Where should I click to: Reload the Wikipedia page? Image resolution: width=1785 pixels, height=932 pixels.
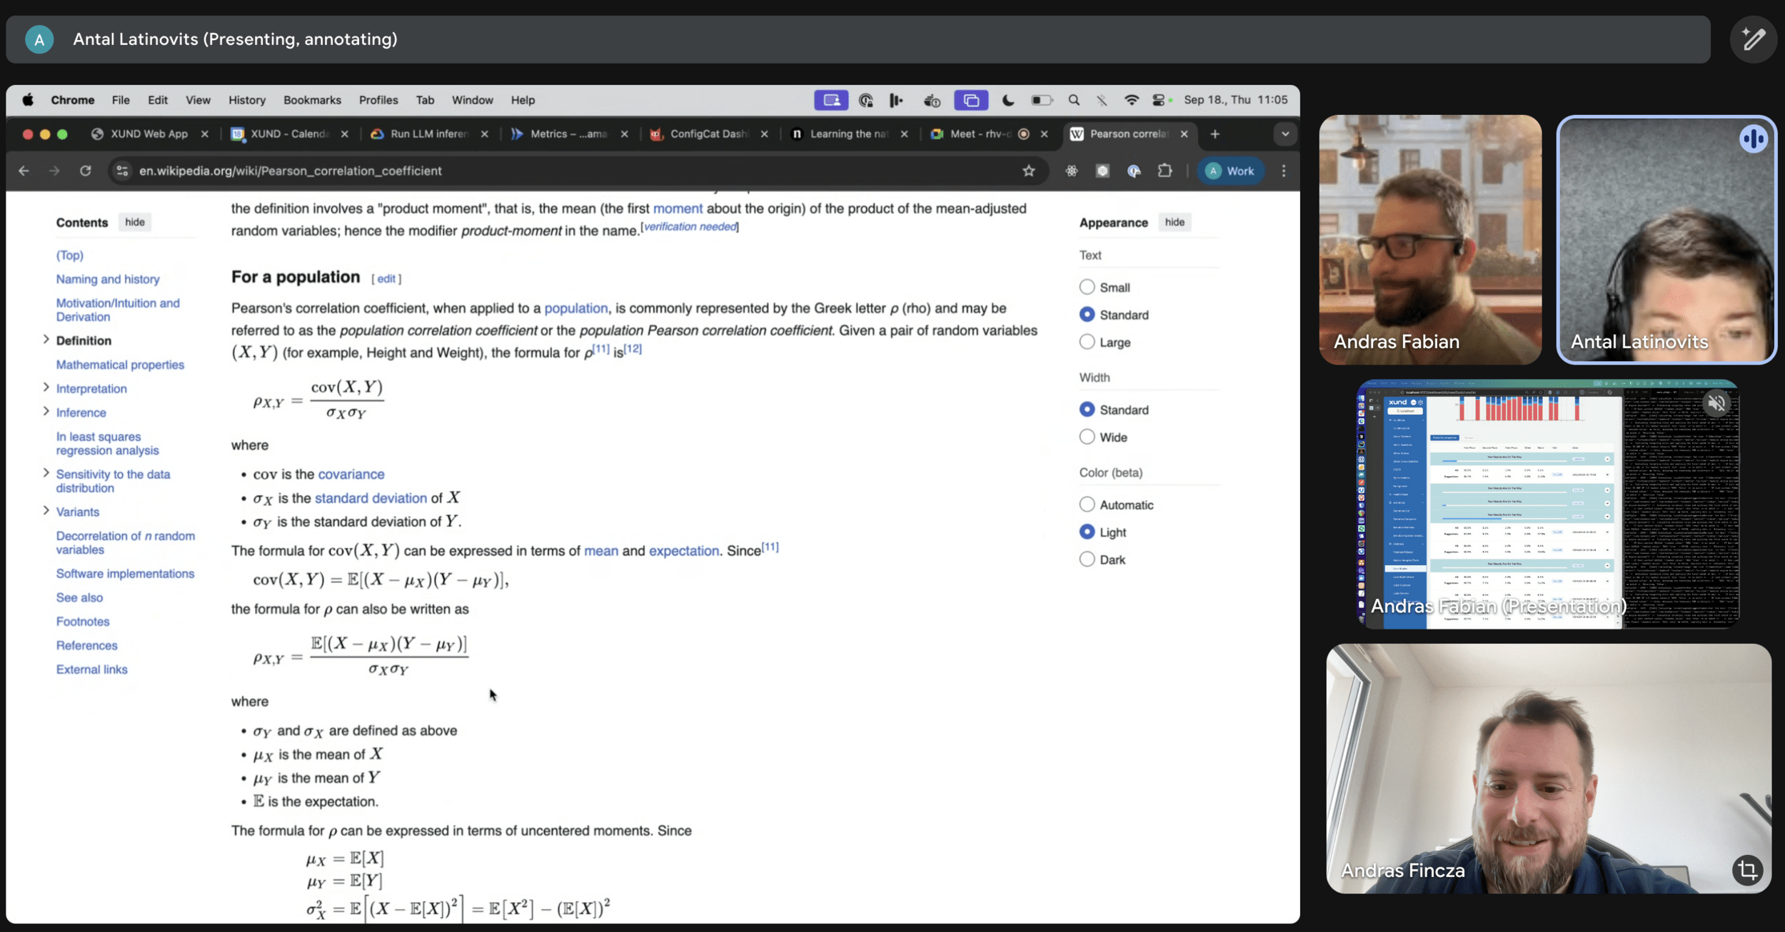coord(86,171)
